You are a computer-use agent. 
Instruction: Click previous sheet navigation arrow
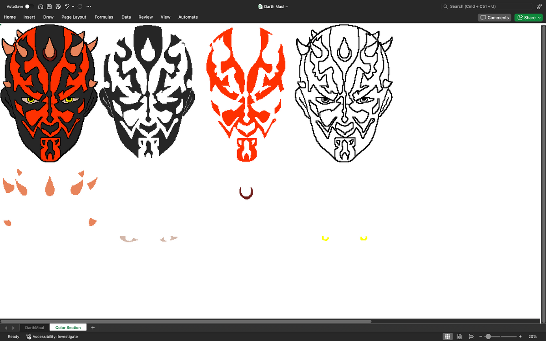click(x=6, y=327)
